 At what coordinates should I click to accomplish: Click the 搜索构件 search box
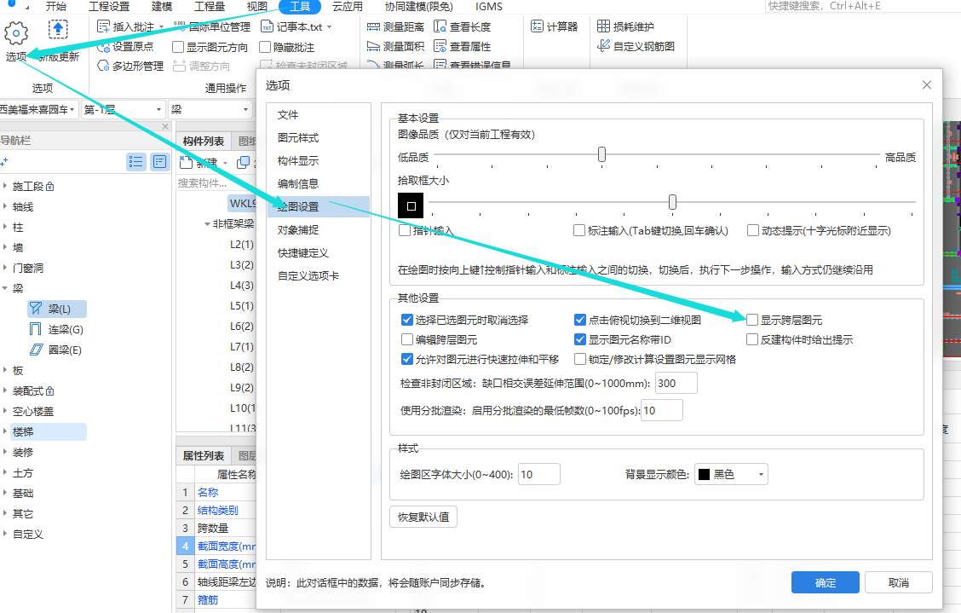point(216,182)
